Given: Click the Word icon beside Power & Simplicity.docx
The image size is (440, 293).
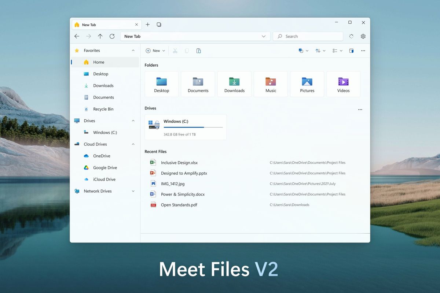Looking at the screenshot, I should (153, 194).
